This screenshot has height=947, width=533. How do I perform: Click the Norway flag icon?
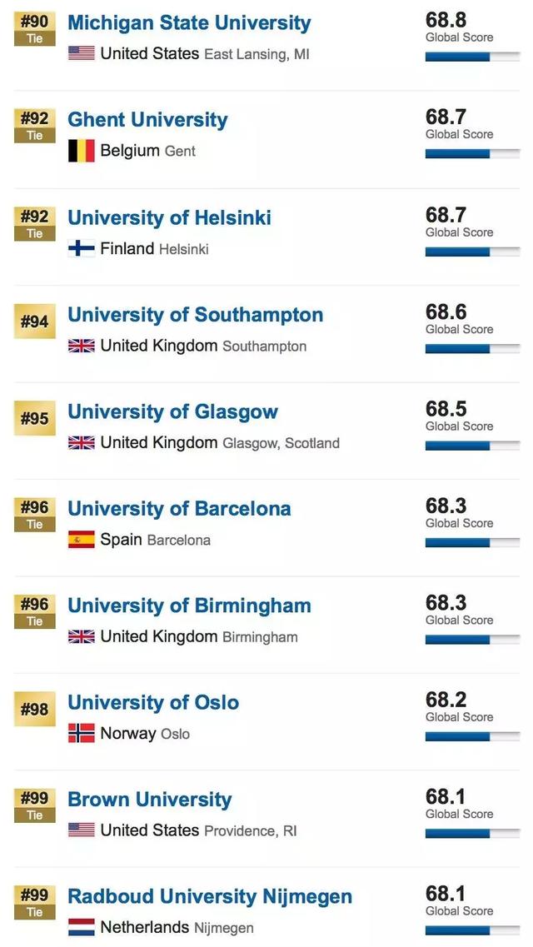[x=81, y=734]
